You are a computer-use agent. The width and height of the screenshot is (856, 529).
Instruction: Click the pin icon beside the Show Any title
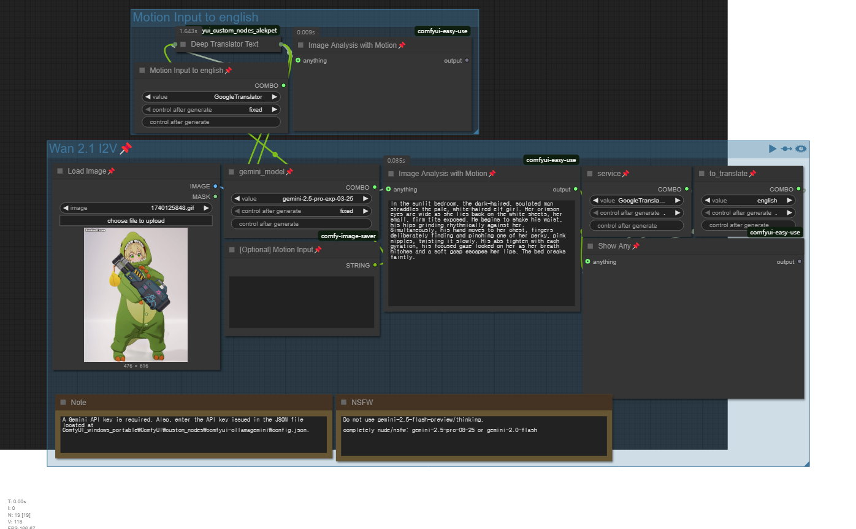point(636,246)
